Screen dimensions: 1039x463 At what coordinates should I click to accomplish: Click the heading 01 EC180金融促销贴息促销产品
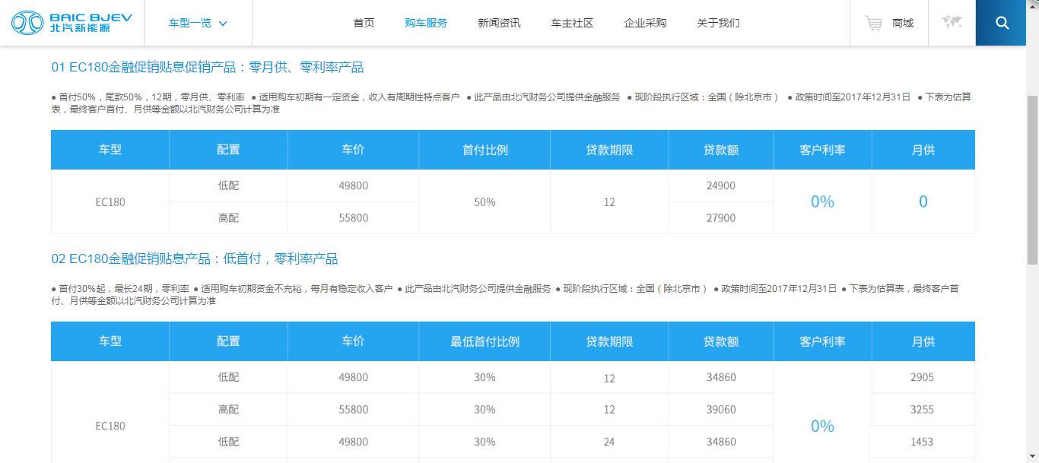(207, 67)
